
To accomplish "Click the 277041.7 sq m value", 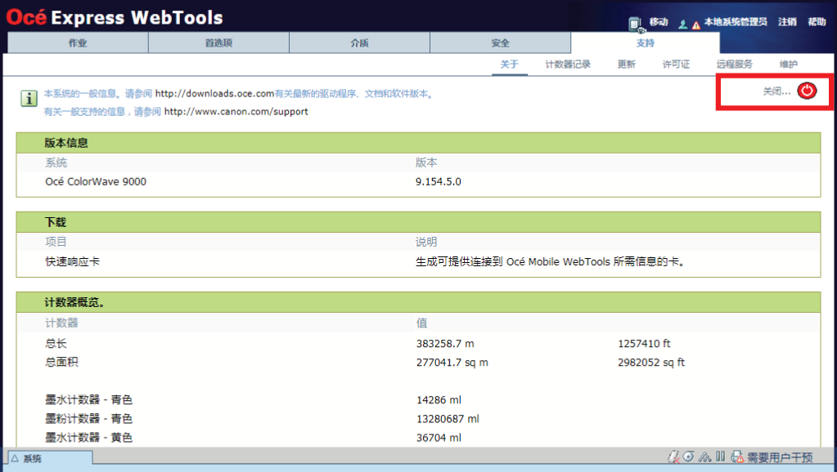I will tap(452, 363).
